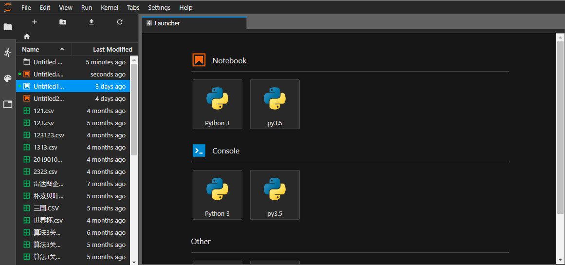
Task: Click the Name sort direction caret
Action: (62, 49)
